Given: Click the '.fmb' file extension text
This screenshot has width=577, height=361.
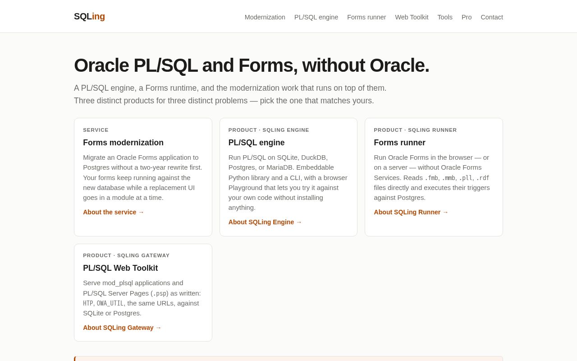Looking at the screenshot, I should (431, 178).
